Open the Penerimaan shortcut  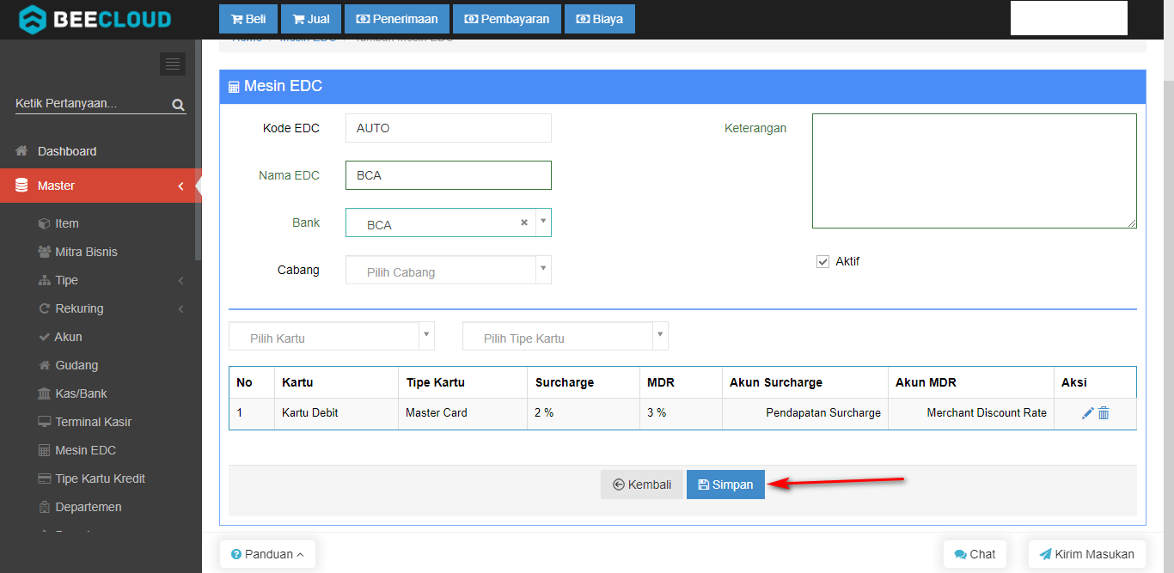(396, 19)
